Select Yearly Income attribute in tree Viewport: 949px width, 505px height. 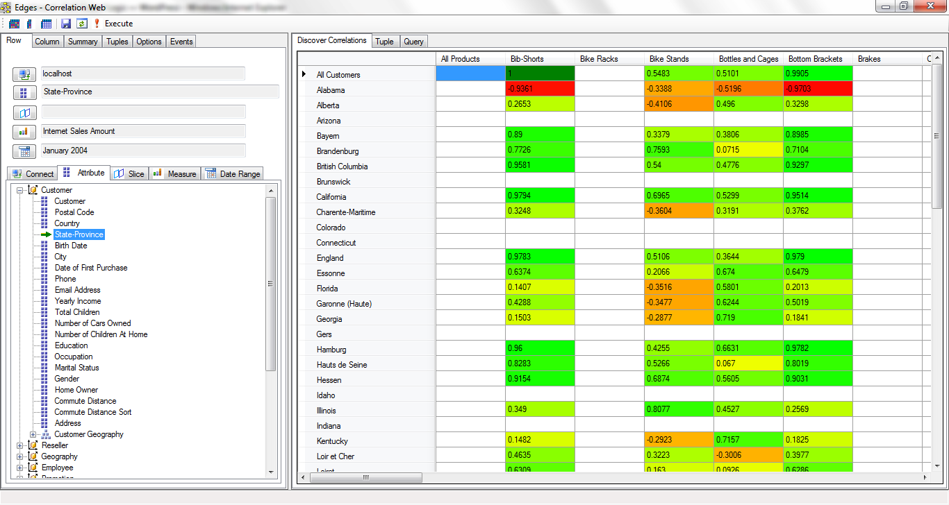point(78,301)
